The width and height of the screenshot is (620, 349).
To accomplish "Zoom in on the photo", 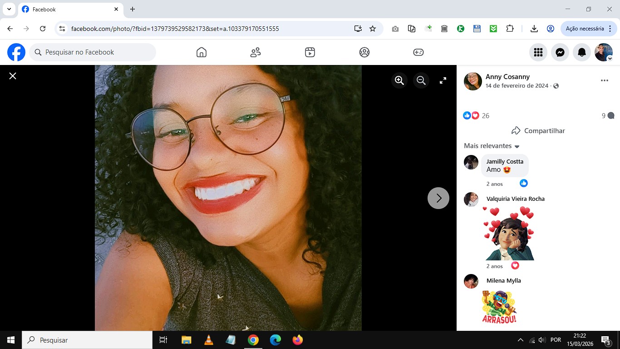I will click(x=399, y=80).
